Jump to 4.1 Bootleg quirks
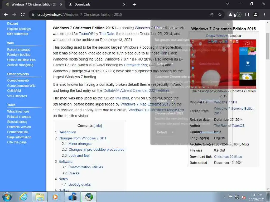This screenshot has width=270, height=202. click(x=80, y=184)
